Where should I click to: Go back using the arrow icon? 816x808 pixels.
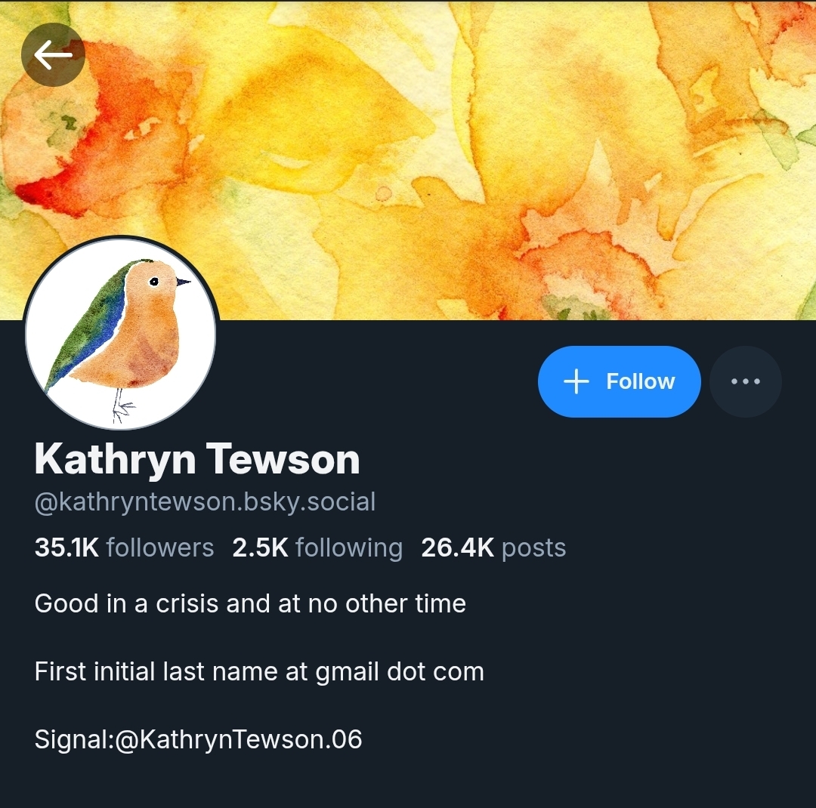[x=53, y=54]
